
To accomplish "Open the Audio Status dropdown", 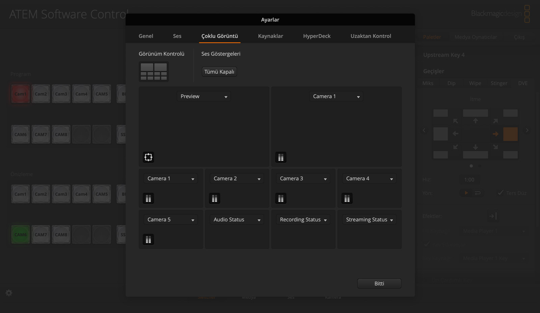I will pyautogui.click(x=237, y=220).
